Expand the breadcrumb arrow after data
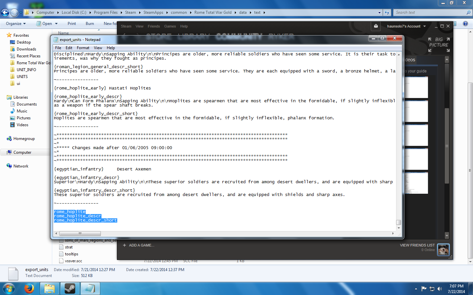The width and height of the screenshot is (473, 295). (250, 12)
